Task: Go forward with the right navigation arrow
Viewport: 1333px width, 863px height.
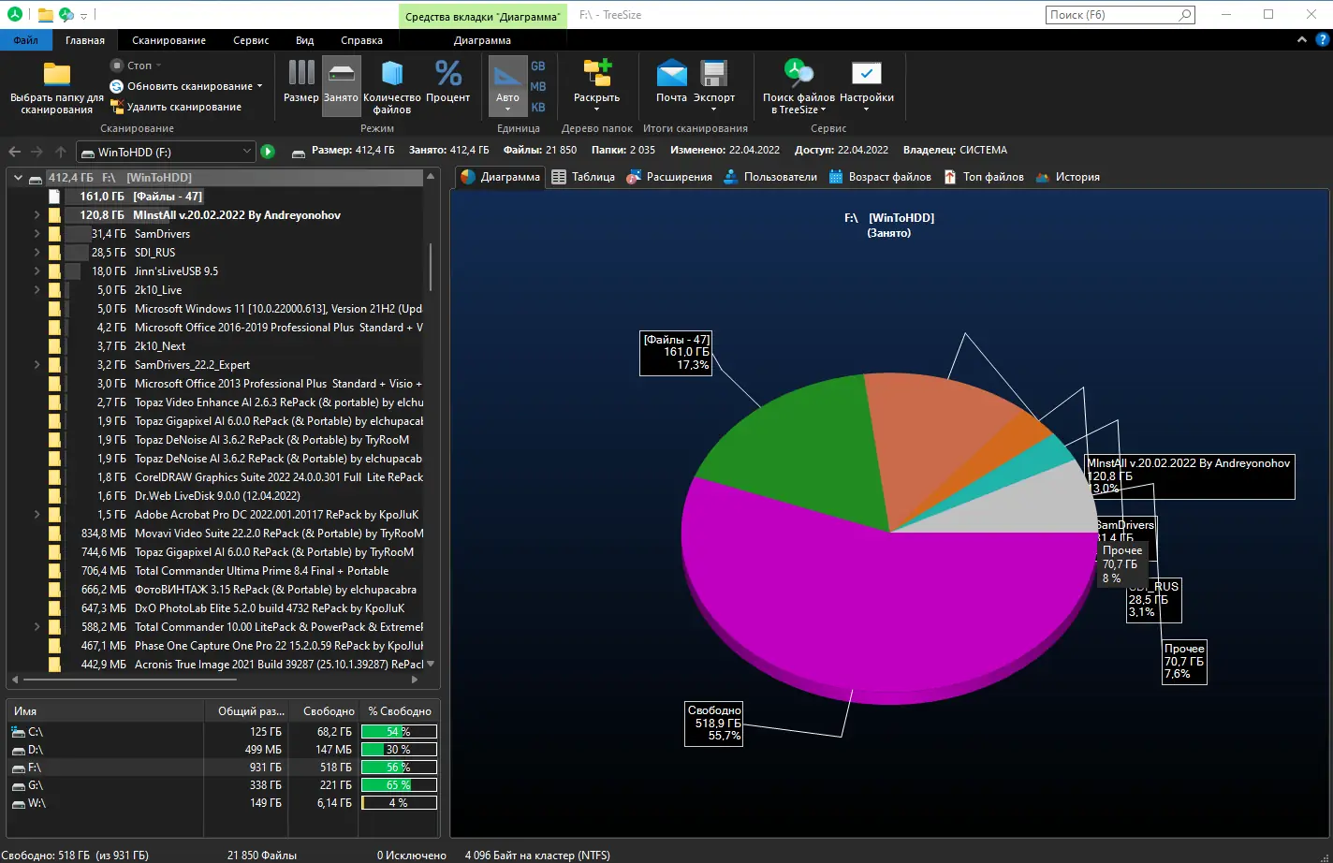Action: coord(37,151)
